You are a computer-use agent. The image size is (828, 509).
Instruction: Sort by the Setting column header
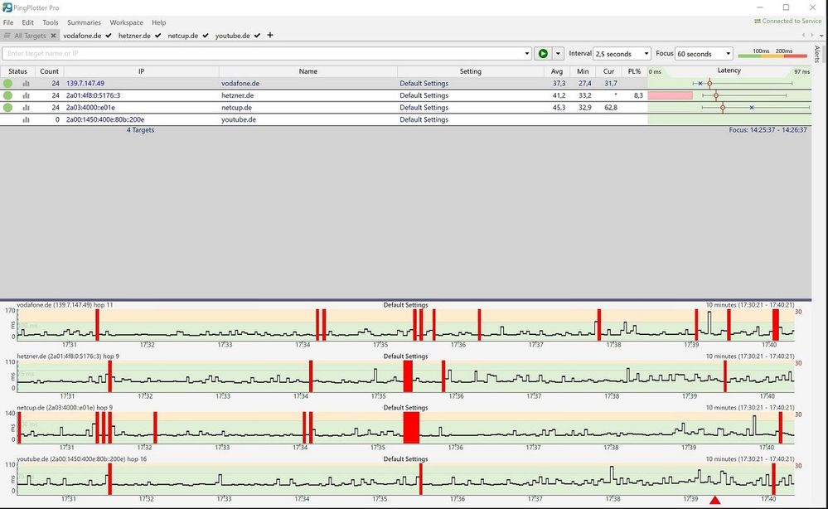click(471, 71)
